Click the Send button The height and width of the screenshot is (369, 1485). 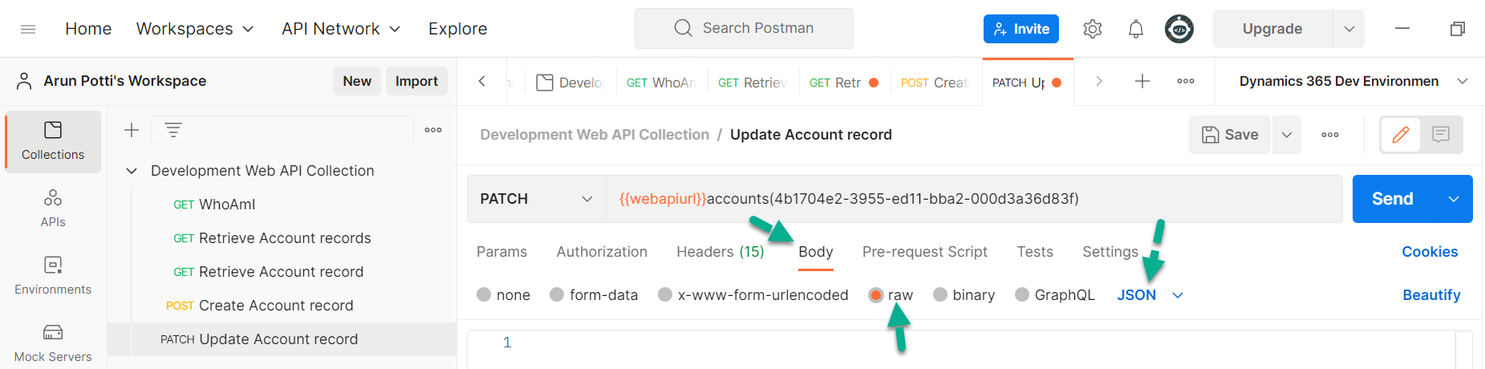coord(1392,199)
